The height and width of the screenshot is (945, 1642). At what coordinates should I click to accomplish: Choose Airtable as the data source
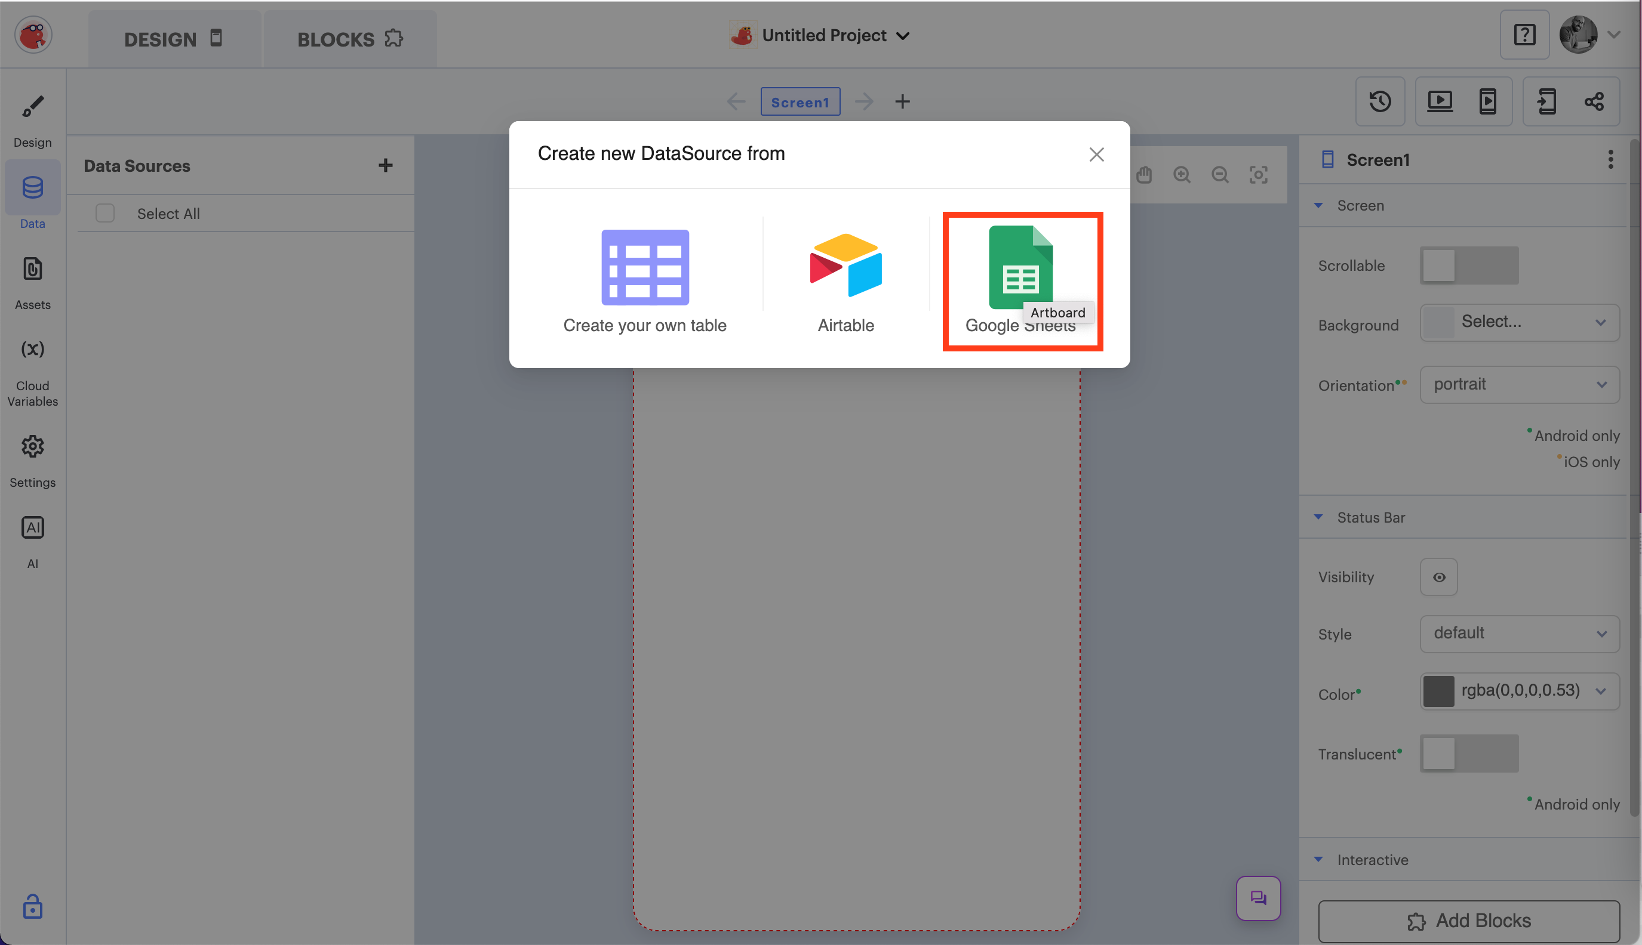[845, 279]
